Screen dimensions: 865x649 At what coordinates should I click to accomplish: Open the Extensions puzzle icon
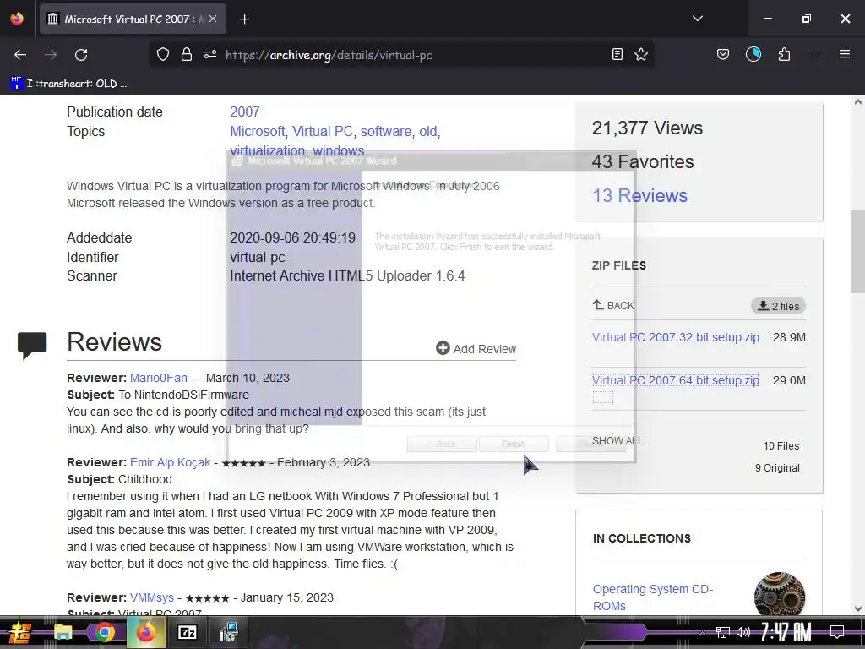point(784,54)
